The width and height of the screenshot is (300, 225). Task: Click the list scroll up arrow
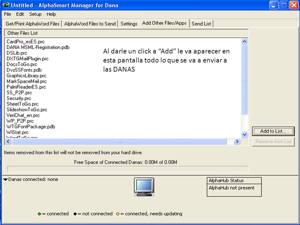[x=244, y=42]
